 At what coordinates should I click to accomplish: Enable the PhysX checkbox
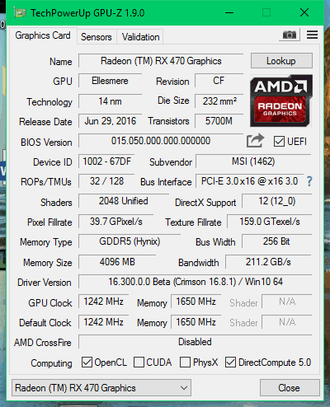pos(185,363)
